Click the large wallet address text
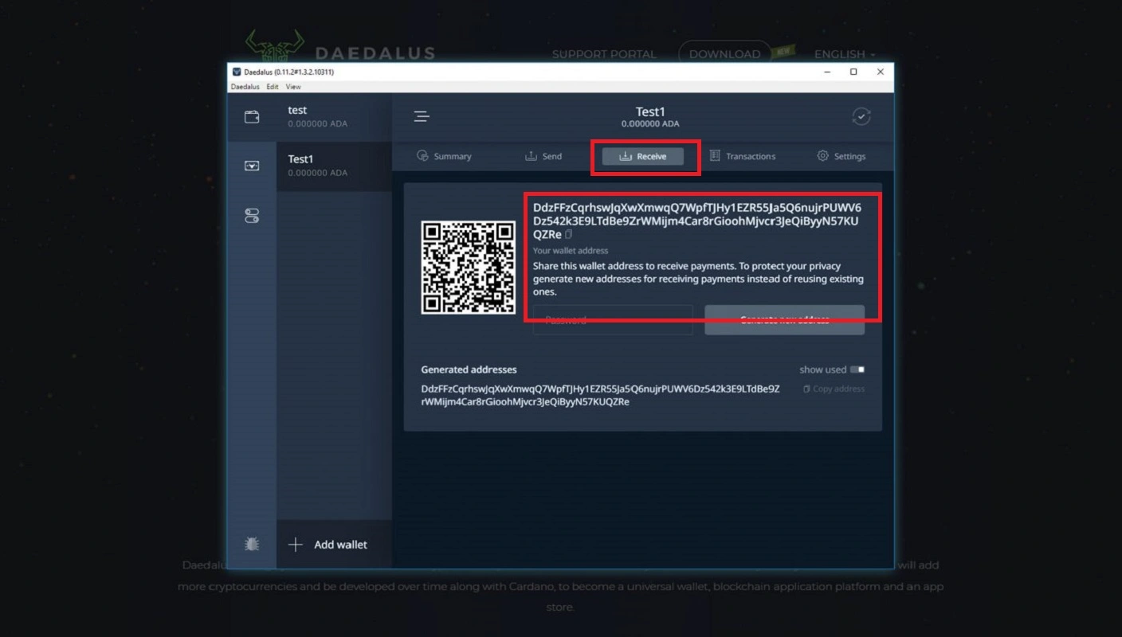The width and height of the screenshot is (1122, 637). coord(697,221)
